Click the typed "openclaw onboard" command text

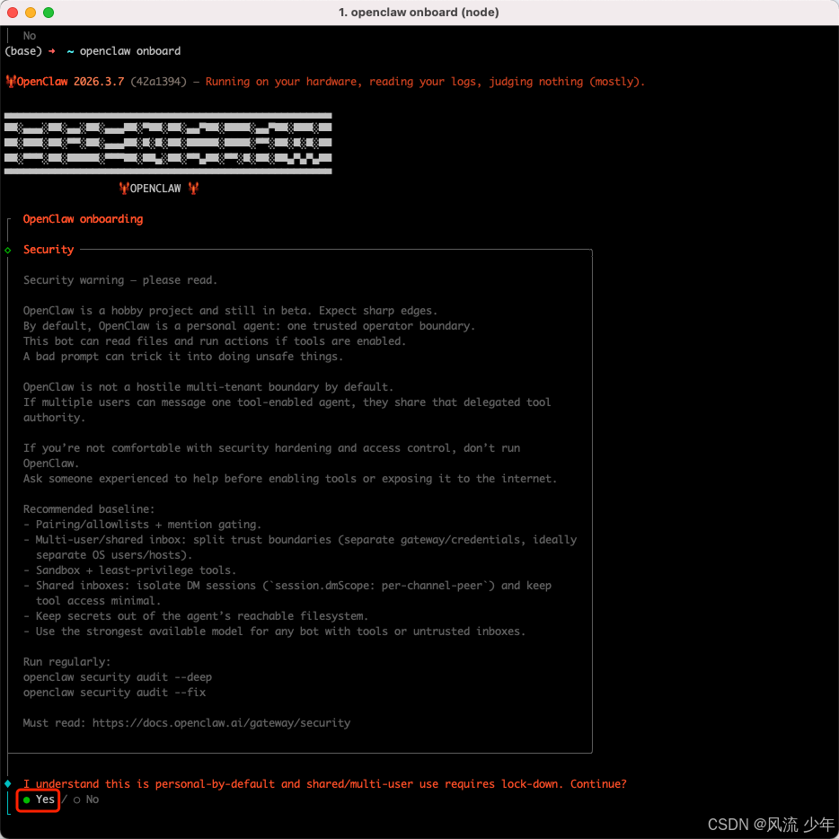(x=130, y=51)
